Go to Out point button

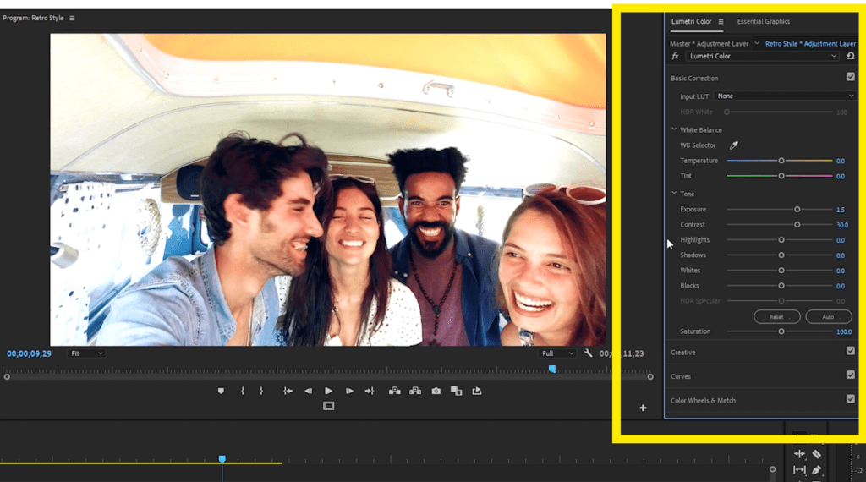click(370, 391)
